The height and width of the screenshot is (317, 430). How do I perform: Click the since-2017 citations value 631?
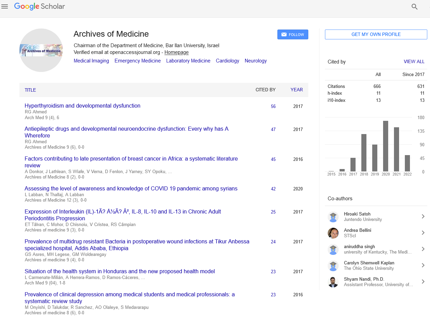[x=421, y=87]
